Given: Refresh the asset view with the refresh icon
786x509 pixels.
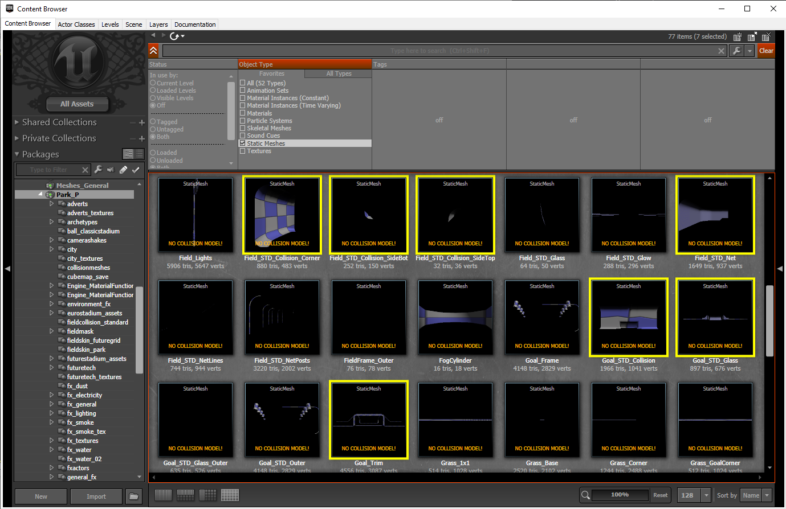Looking at the screenshot, I should tap(173, 35).
